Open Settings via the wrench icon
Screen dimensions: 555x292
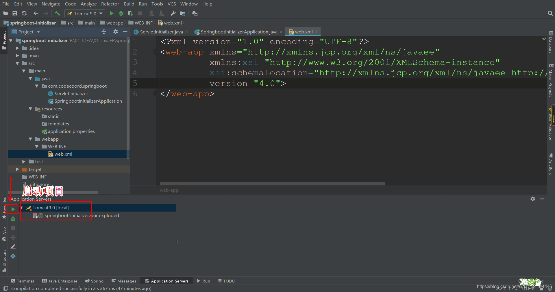click(173, 13)
